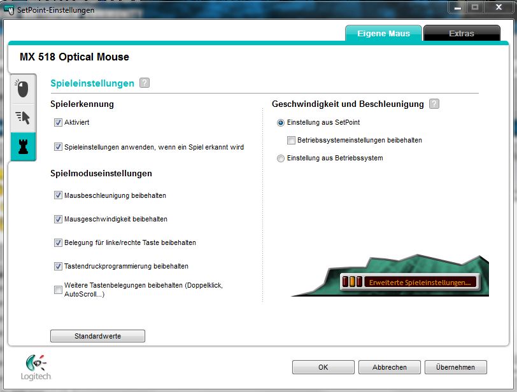Image resolution: width=517 pixels, height=392 pixels.
Task: Click the SetPoint title bar icon
Action: point(9,10)
